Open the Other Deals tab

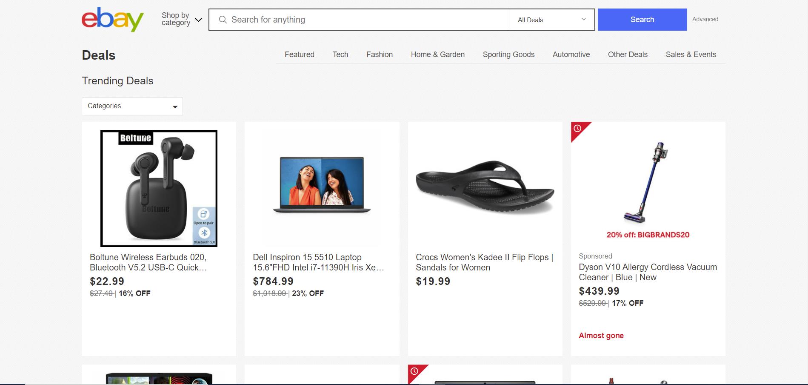[628, 55]
